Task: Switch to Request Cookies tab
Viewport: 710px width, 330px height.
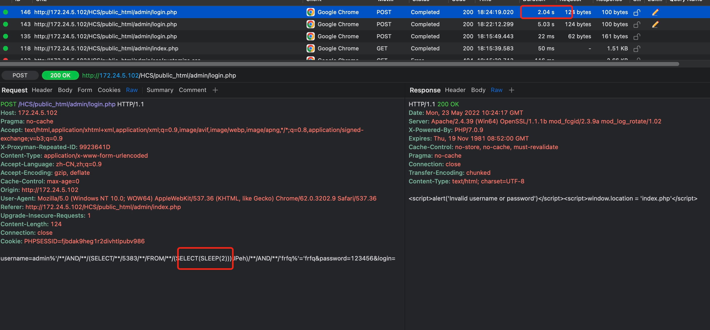Action: (x=109, y=90)
